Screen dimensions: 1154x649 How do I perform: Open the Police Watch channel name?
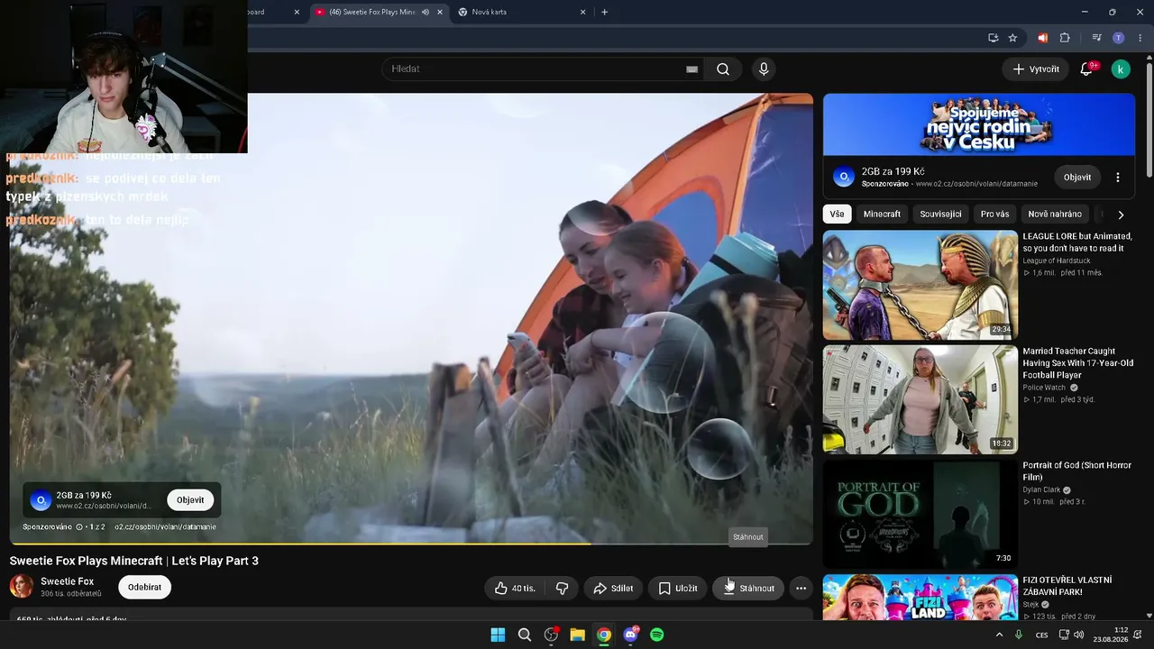[1044, 388]
